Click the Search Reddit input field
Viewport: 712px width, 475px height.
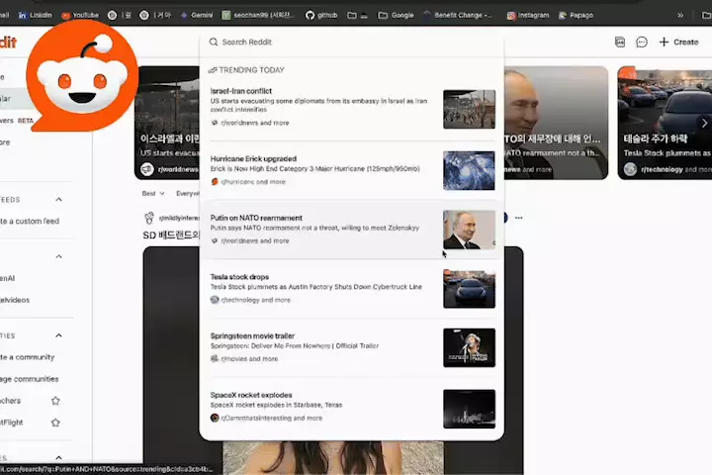coord(351,42)
